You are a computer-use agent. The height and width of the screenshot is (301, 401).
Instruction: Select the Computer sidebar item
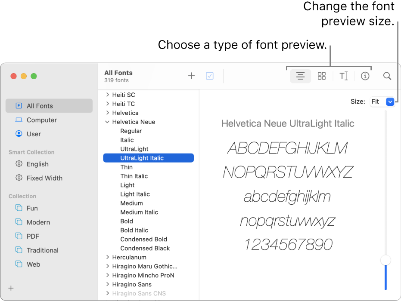click(x=41, y=120)
